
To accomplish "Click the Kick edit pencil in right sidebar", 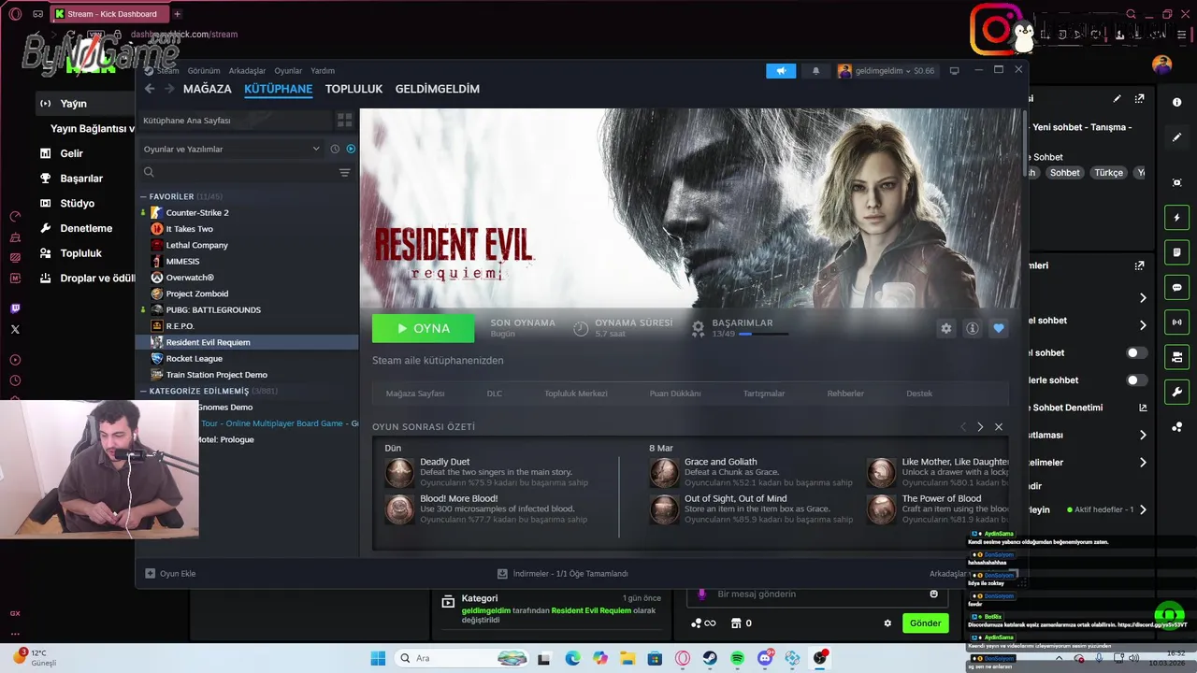I will pyautogui.click(x=1177, y=137).
